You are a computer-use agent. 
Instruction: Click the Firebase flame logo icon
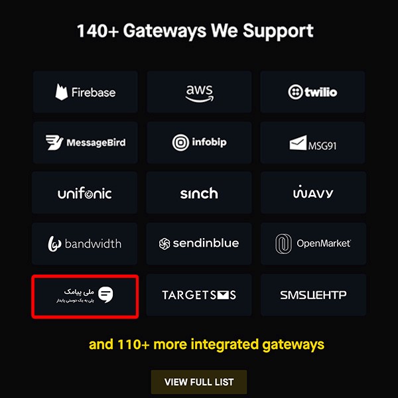point(62,92)
